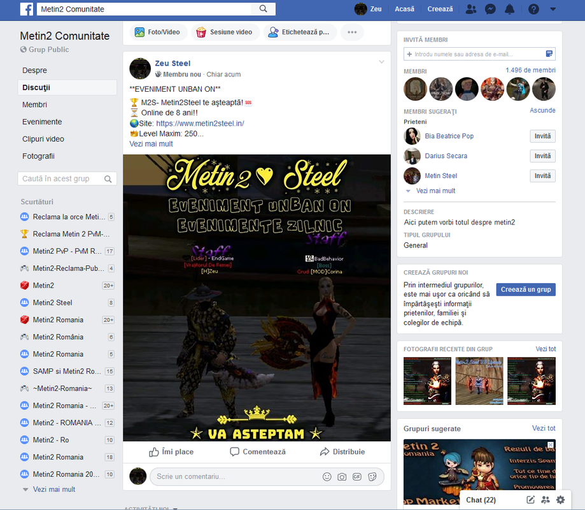Open SAMP si Metin2 Ro... shortcut

click(x=67, y=372)
